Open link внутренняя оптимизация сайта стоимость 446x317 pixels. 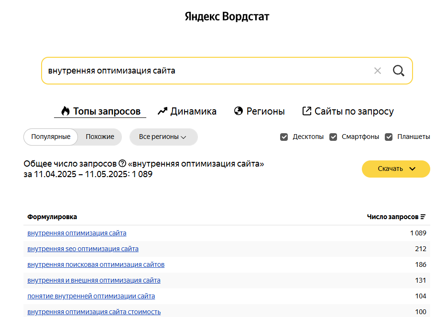tap(94, 312)
